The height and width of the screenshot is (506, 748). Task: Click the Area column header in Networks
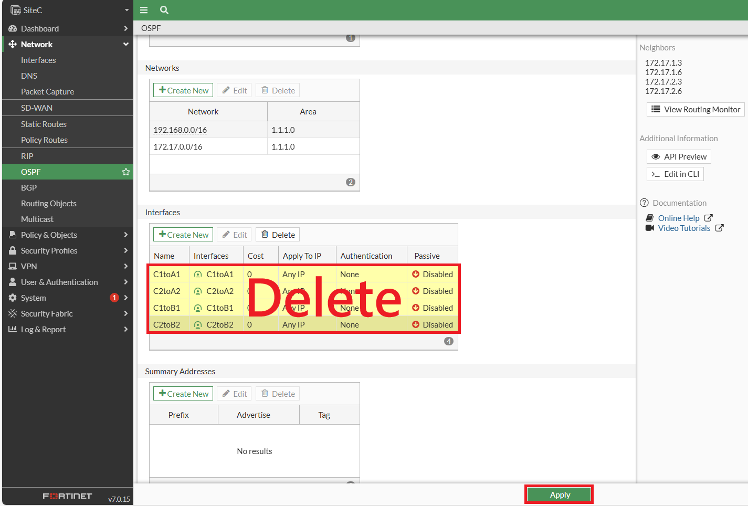[313, 111]
